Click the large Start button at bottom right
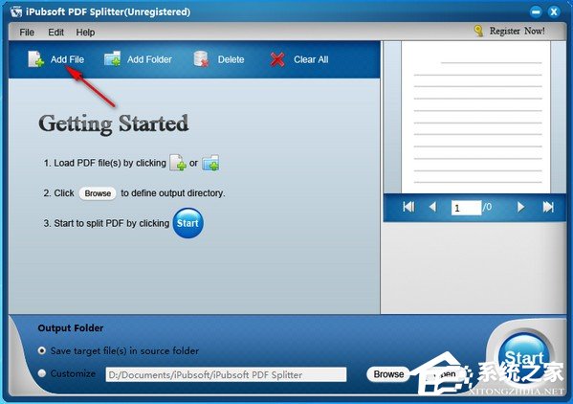 click(x=525, y=357)
